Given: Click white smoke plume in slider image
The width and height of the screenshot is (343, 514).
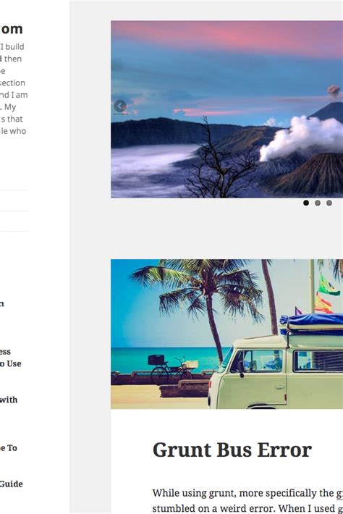Looking at the screenshot, I should click(302, 138).
